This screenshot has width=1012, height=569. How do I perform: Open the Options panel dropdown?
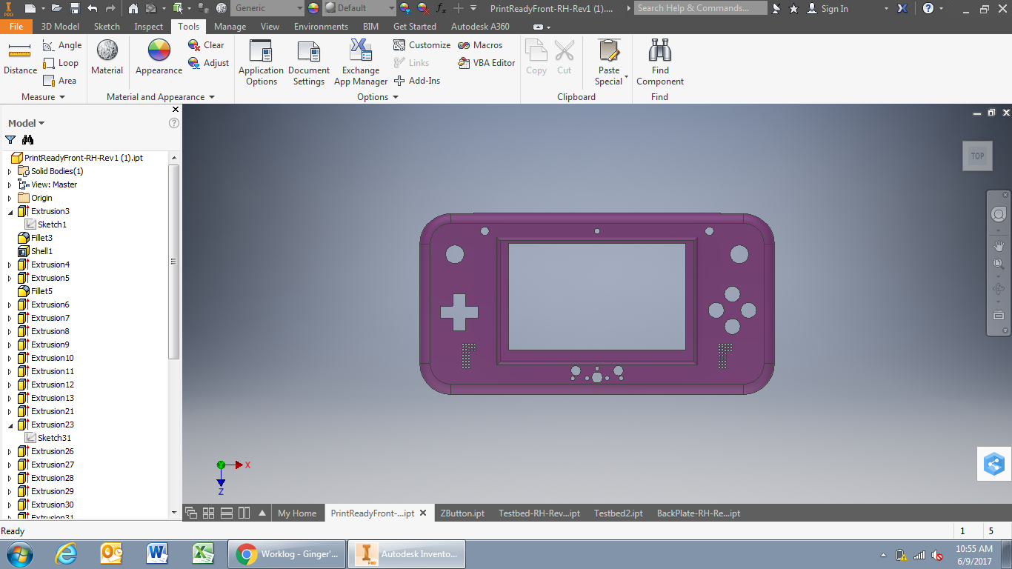click(x=378, y=97)
